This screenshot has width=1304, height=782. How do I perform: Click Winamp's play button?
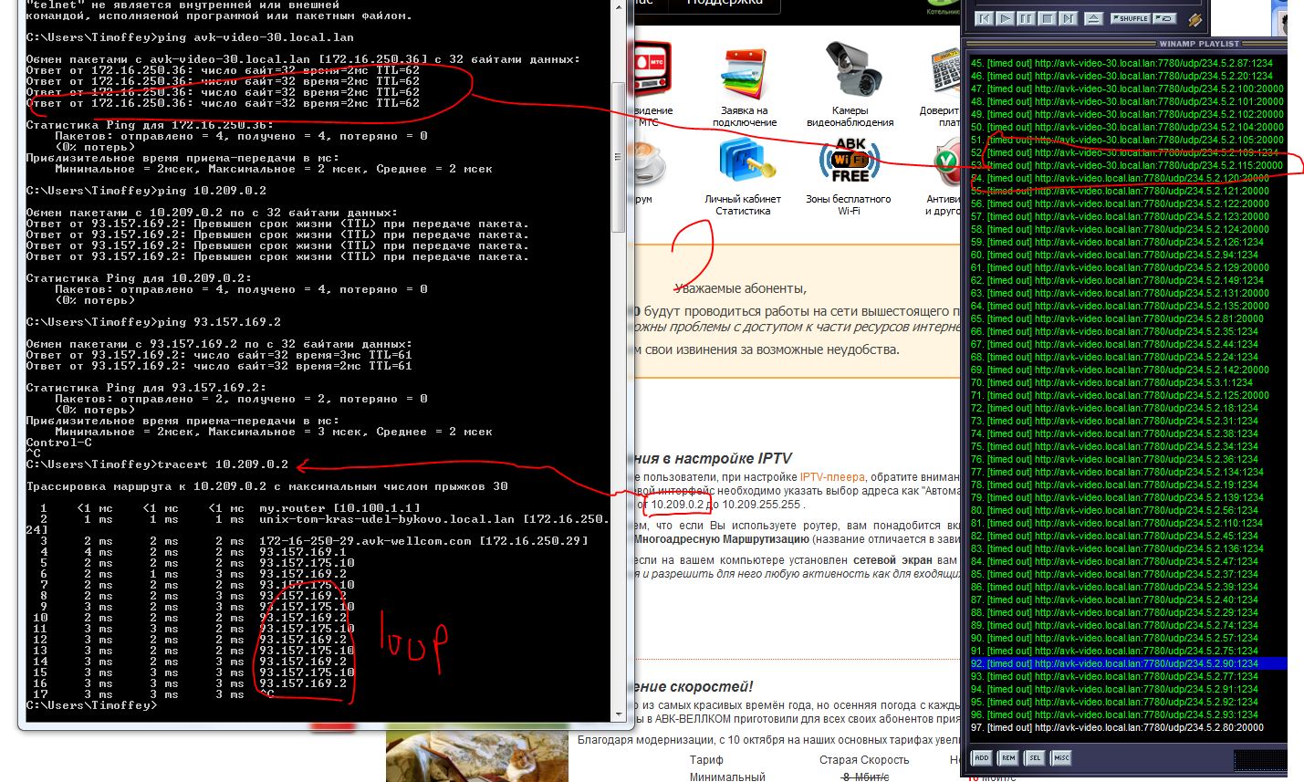(x=1006, y=18)
